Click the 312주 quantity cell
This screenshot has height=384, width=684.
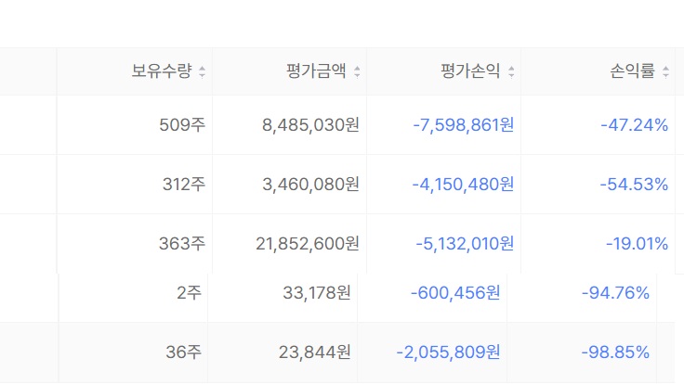184,185
